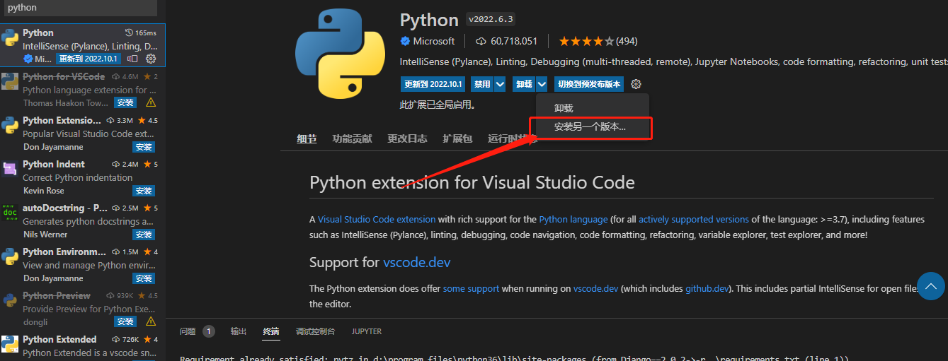This screenshot has height=361, width=948.
Task: Select 卸载 in the dropdown menu
Action: [x=564, y=108]
